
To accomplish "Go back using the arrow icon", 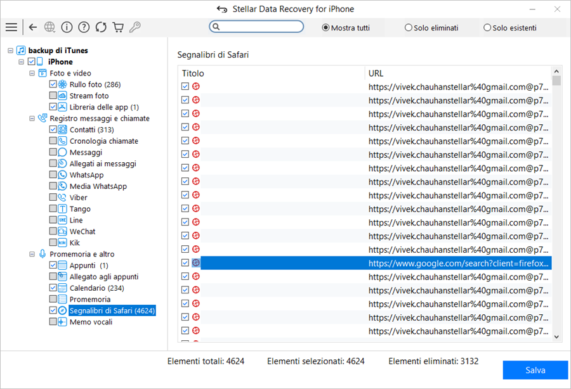I will 33,27.
